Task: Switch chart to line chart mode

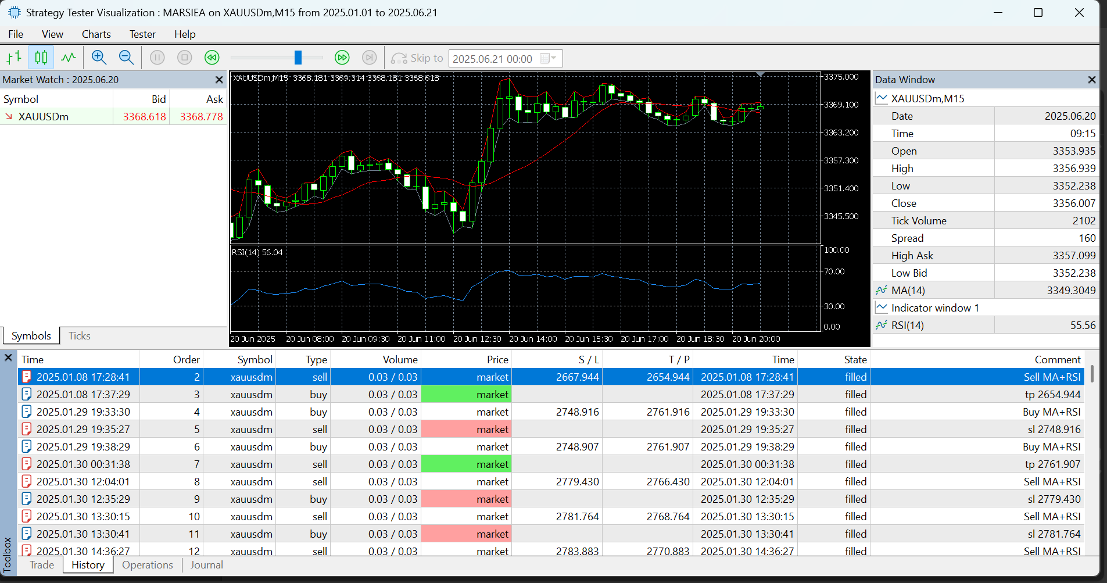Action: 68,57
